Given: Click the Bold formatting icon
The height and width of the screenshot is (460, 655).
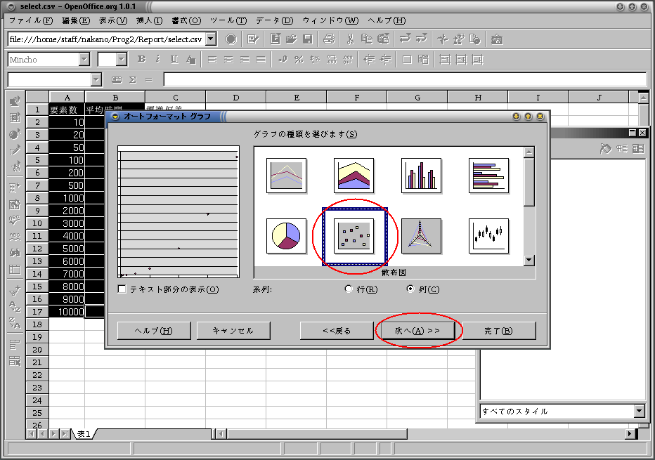Looking at the screenshot, I should click(x=141, y=59).
